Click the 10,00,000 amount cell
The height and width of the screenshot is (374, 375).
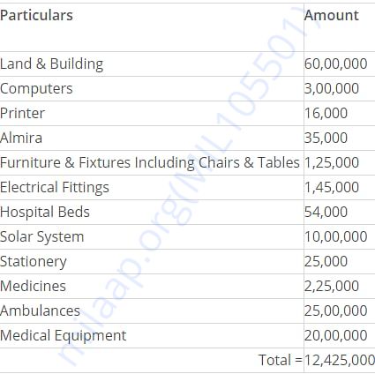(335, 236)
